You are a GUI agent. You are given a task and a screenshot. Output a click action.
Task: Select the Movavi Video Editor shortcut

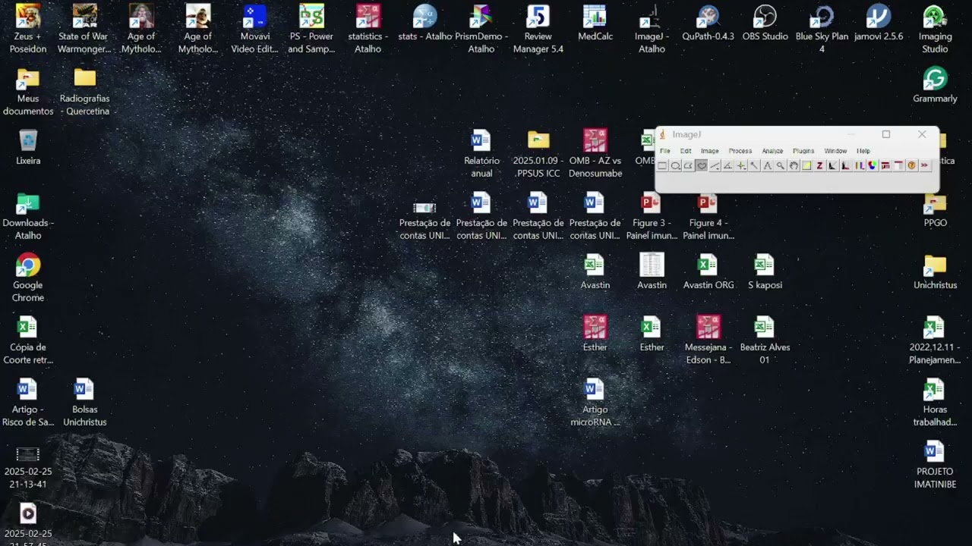point(254,29)
